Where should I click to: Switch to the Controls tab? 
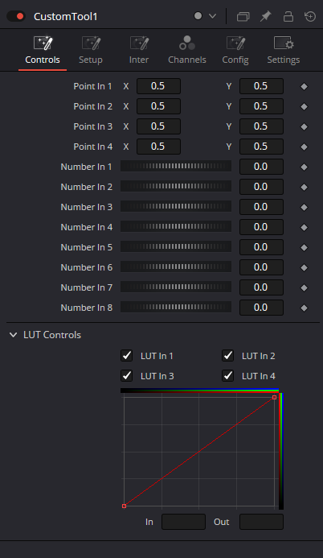(x=43, y=50)
